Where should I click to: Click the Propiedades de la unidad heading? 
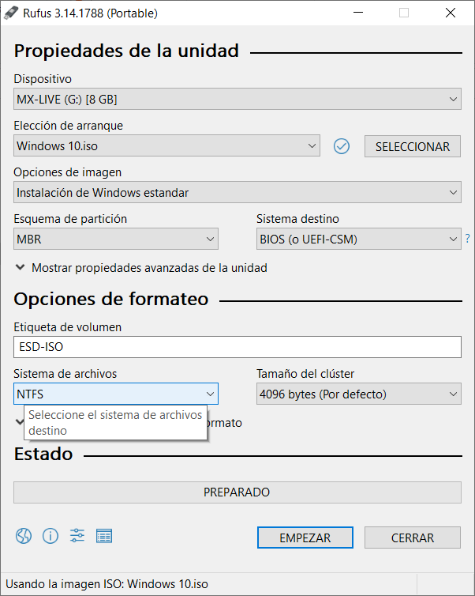(x=126, y=51)
